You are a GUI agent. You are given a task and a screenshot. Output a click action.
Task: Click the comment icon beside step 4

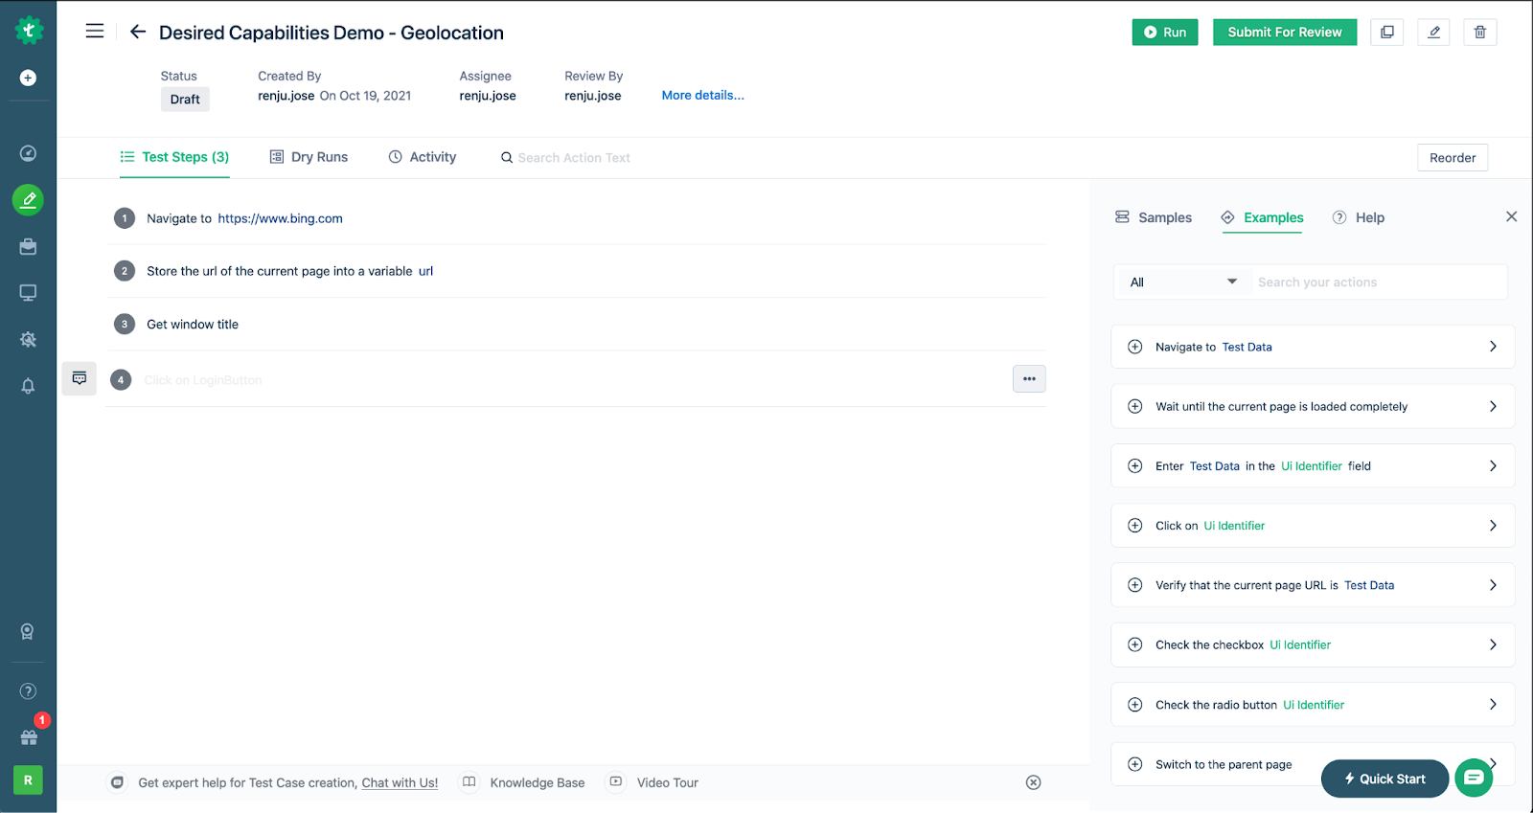pos(80,378)
